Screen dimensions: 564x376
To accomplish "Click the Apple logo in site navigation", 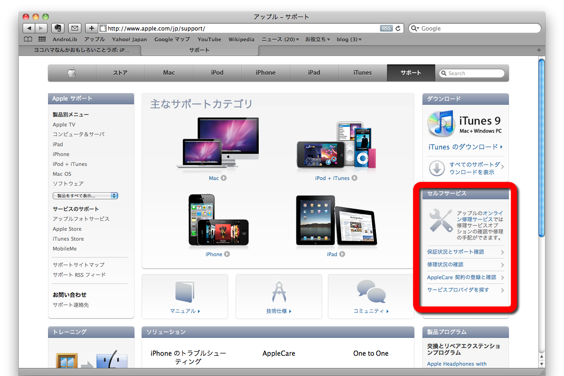I will click(72, 72).
